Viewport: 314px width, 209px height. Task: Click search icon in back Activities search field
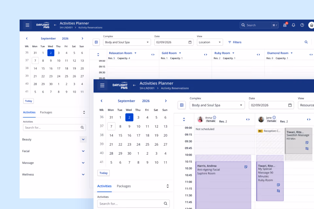pyautogui.click(x=82, y=127)
